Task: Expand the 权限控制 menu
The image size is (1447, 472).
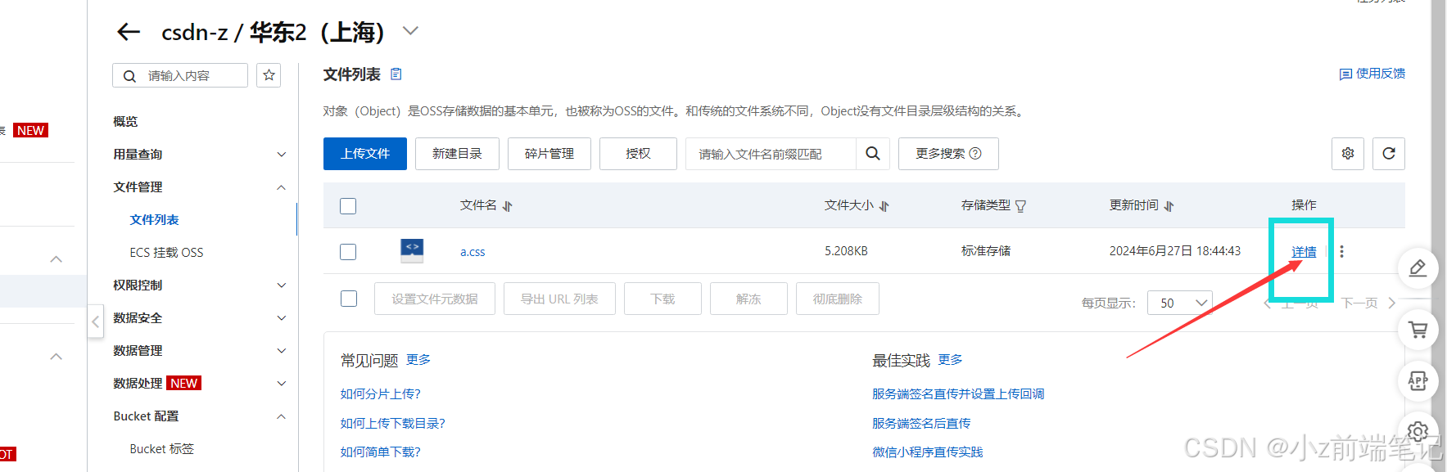Action: coord(200,285)
